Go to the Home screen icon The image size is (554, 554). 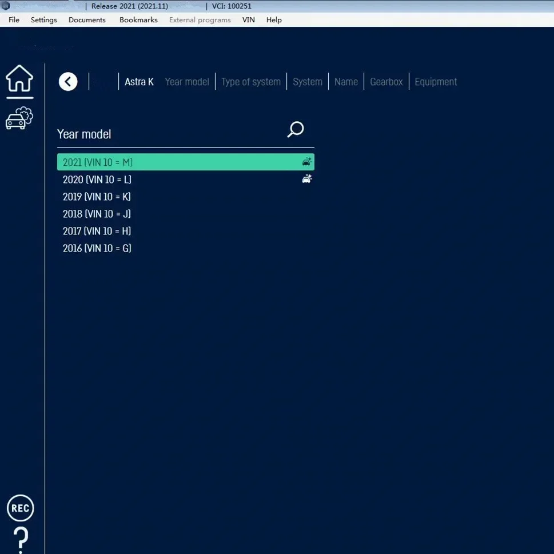[x=19, y=78]
